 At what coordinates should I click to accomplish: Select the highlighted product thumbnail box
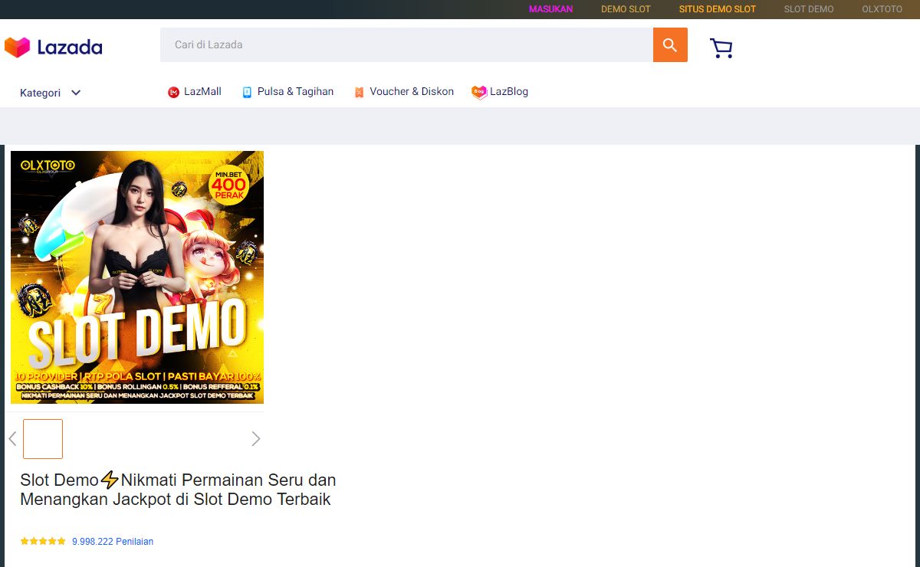point(43,439)
